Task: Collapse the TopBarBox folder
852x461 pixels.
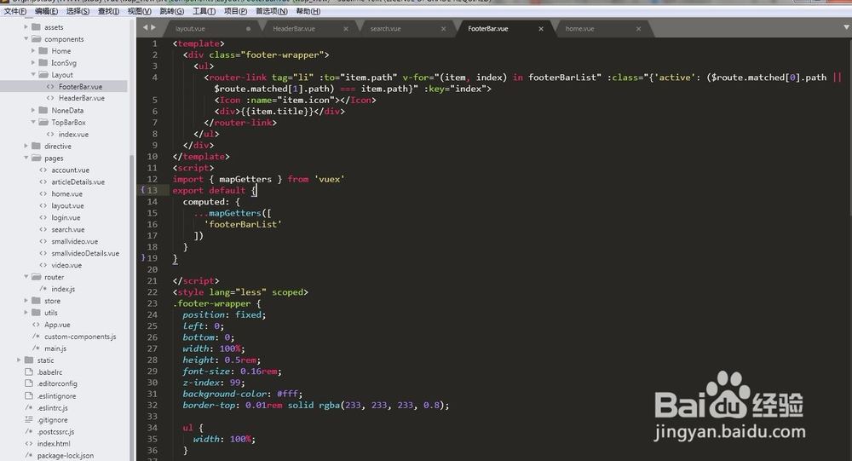Action: [x=32, y=123]
